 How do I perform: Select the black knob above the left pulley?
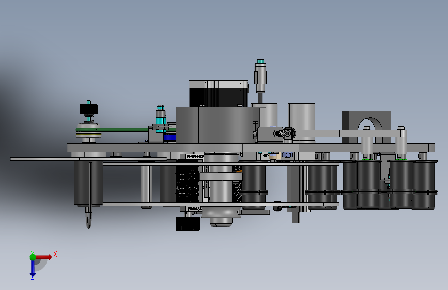click(88, 109)
